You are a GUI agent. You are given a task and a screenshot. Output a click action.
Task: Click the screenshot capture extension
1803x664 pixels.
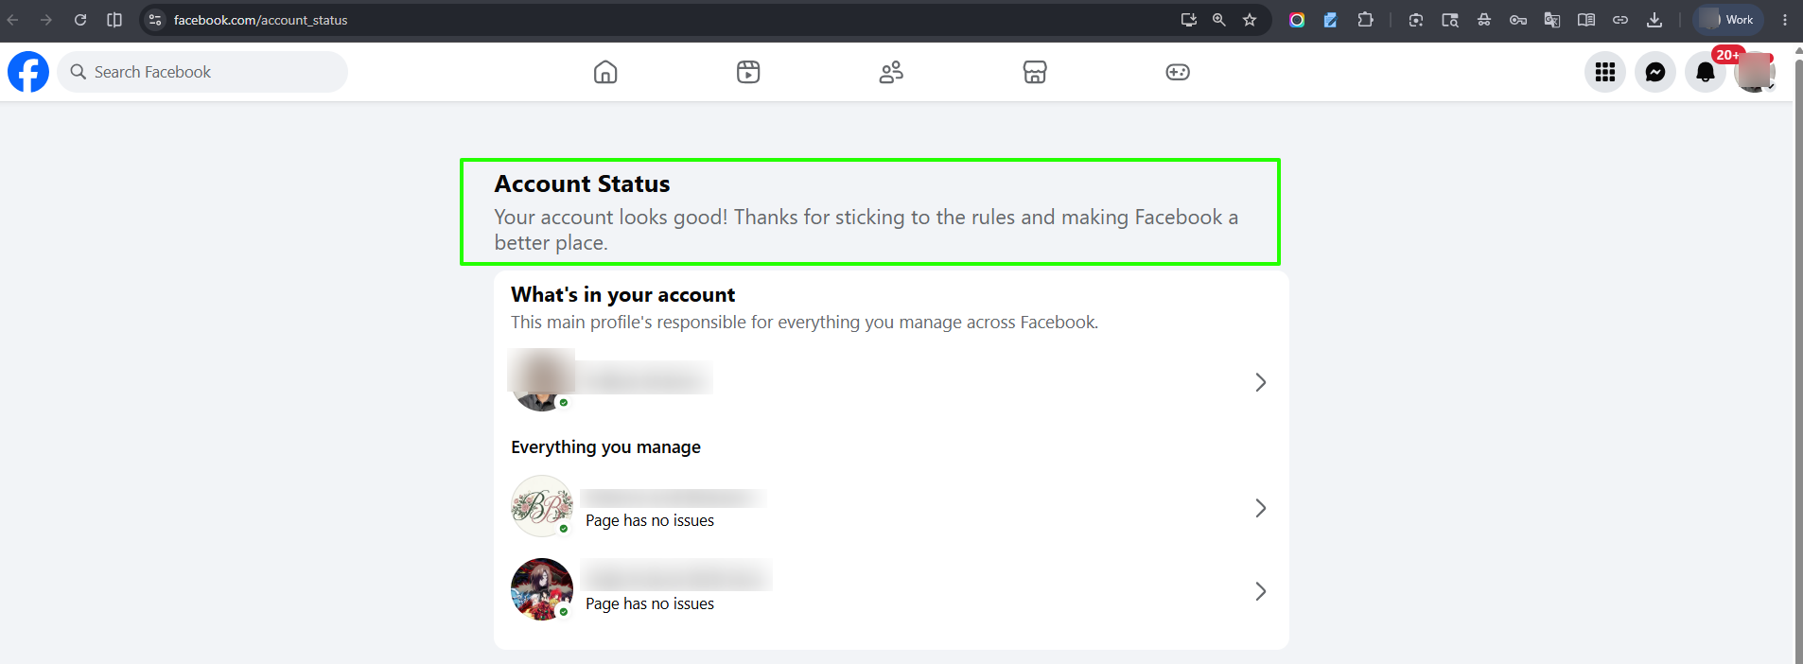1416,20
